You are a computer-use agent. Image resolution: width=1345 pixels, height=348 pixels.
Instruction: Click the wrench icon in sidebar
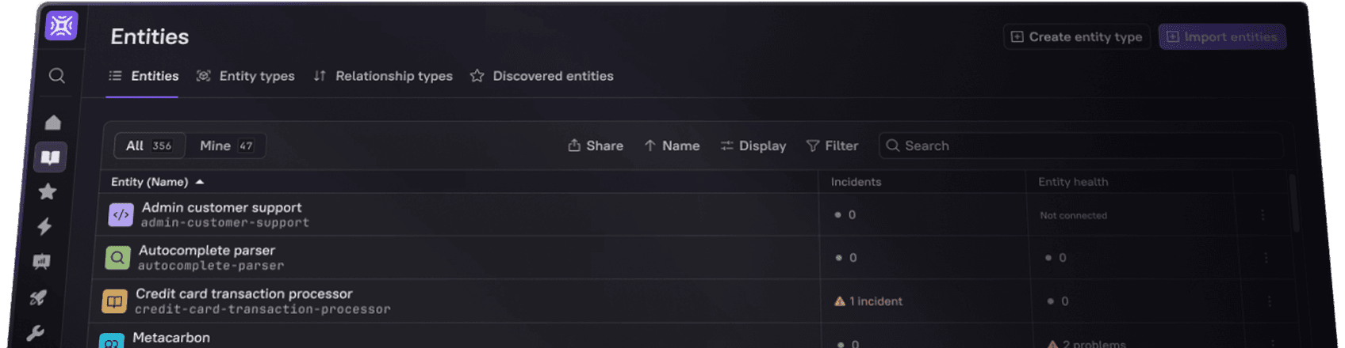[x=35, y=333]
